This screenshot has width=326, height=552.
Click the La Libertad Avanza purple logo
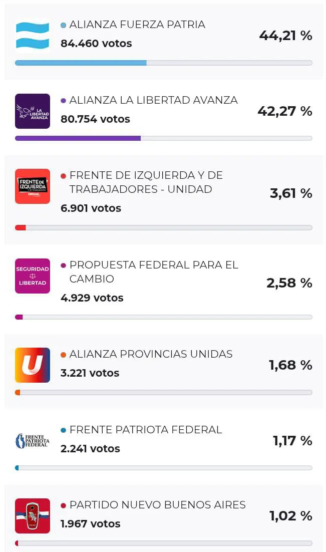pos(33,111)
